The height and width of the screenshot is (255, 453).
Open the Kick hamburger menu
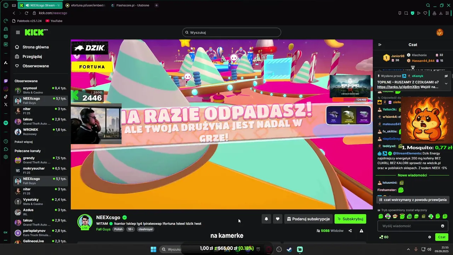tap(18, 33)
